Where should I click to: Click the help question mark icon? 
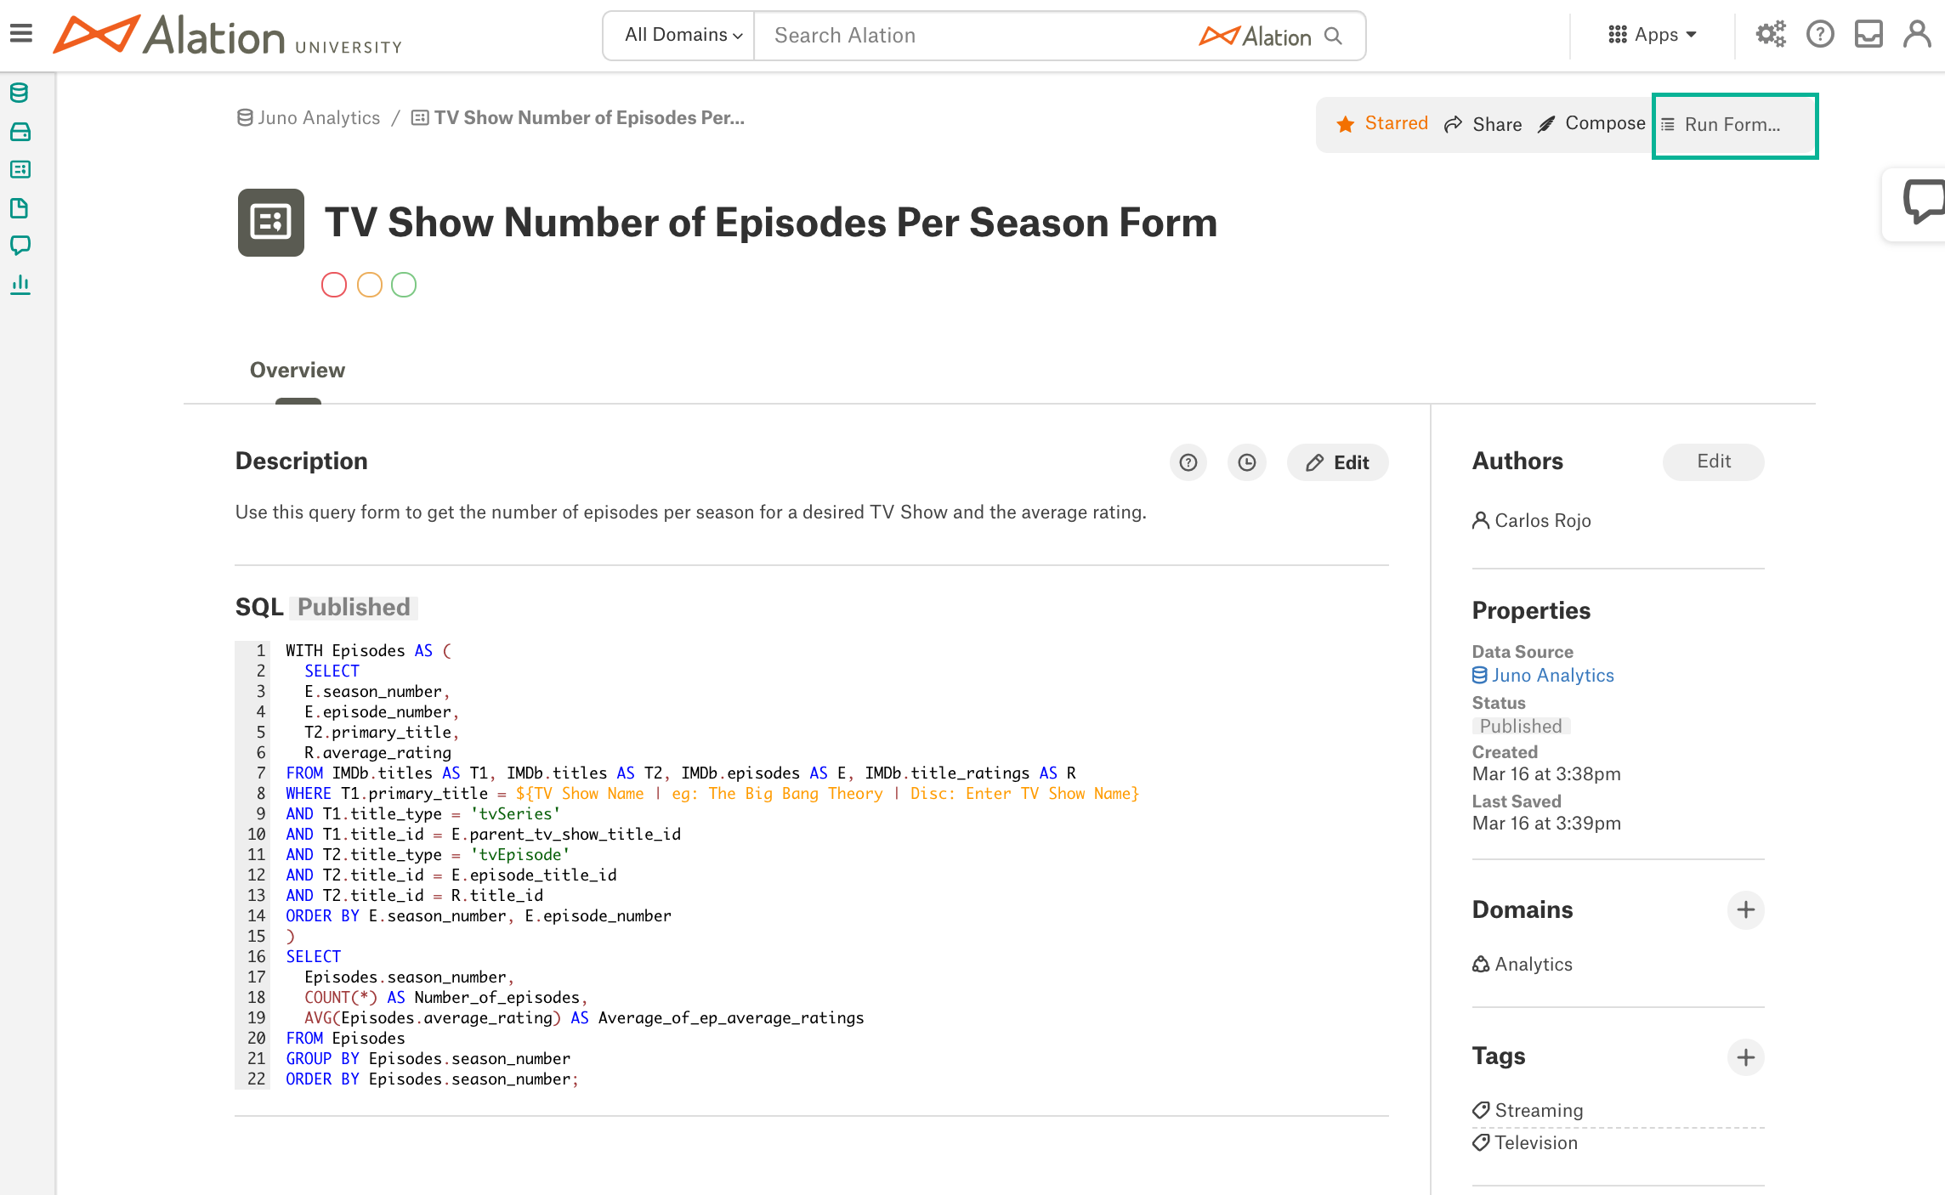[1820, 37]
